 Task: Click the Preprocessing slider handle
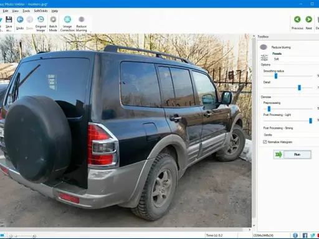[x=269, y=109]
